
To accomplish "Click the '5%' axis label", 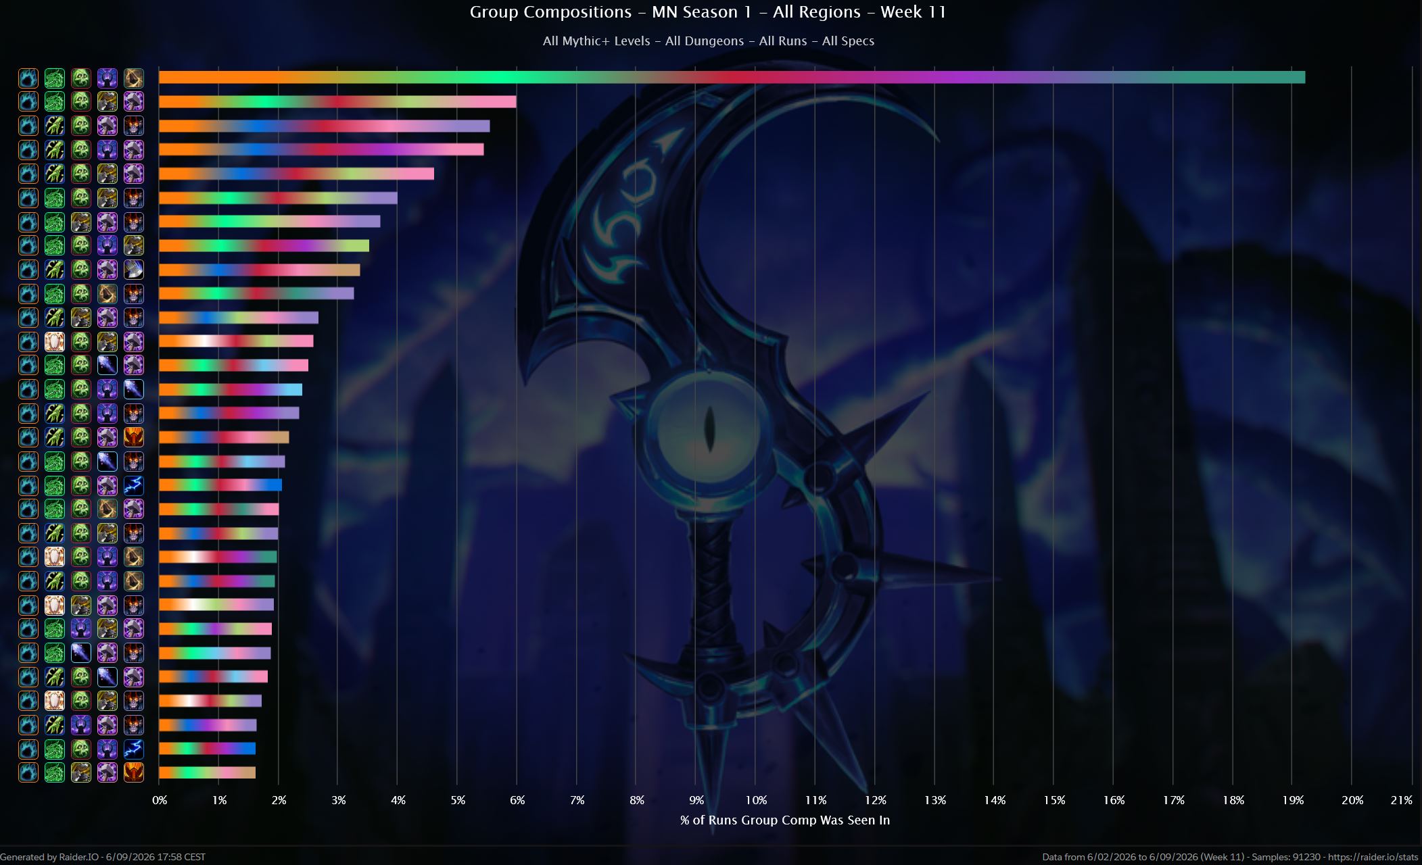I will pyautogui.click(x=458, y=800).
